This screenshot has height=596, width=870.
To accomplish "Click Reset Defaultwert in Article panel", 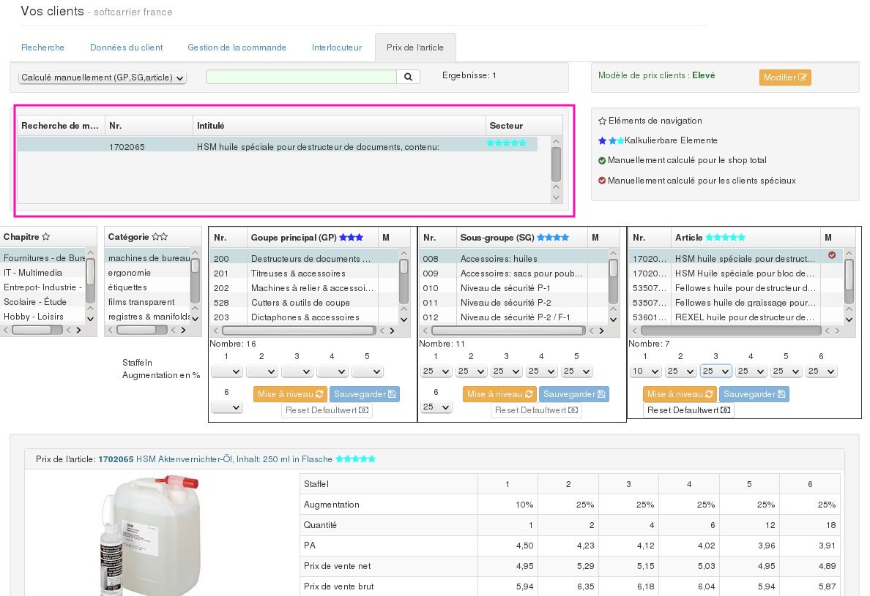I will click(x=688, y=410).
